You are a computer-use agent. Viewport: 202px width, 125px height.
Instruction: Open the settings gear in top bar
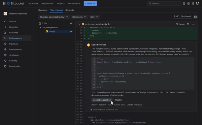point(193,3)
